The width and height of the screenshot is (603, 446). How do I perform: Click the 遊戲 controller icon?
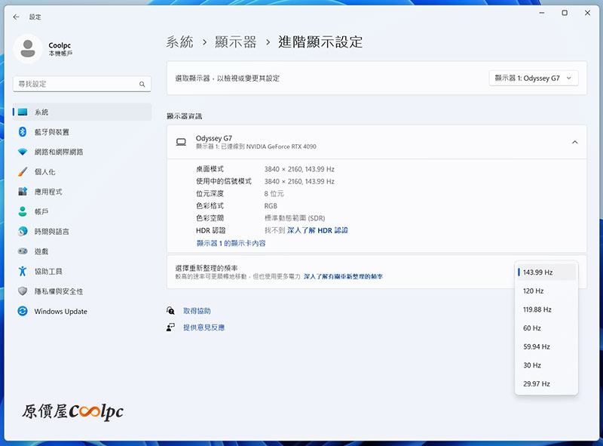[x=23, y=251]
